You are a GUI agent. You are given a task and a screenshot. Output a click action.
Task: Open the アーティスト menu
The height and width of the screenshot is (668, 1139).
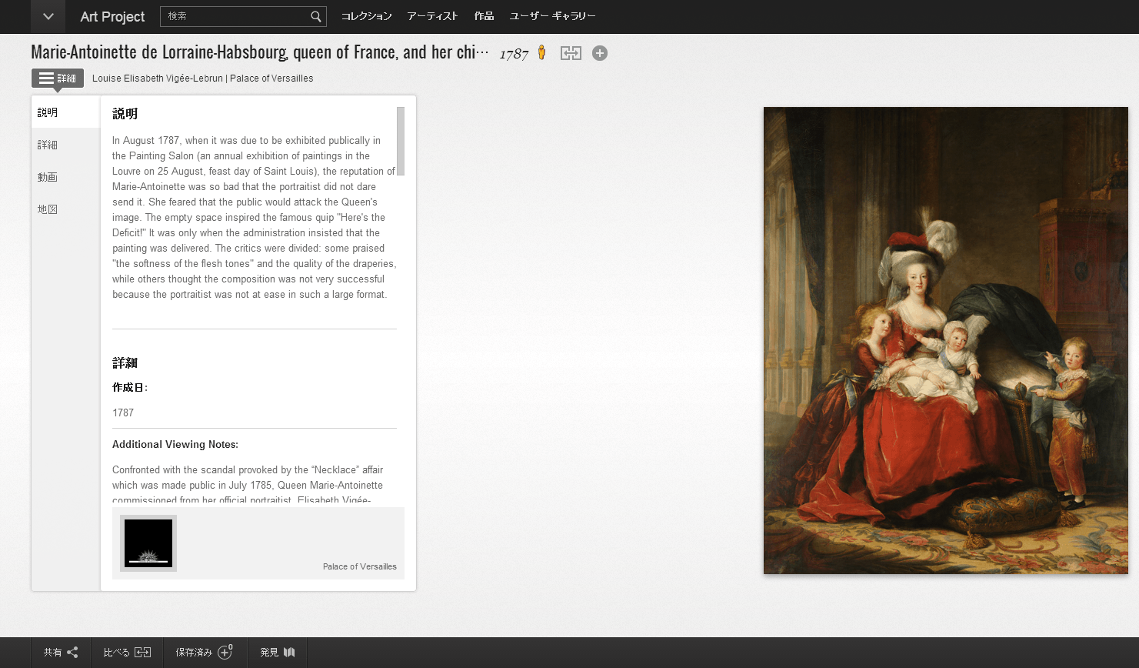pyautogui.click(x=432, y=16)
